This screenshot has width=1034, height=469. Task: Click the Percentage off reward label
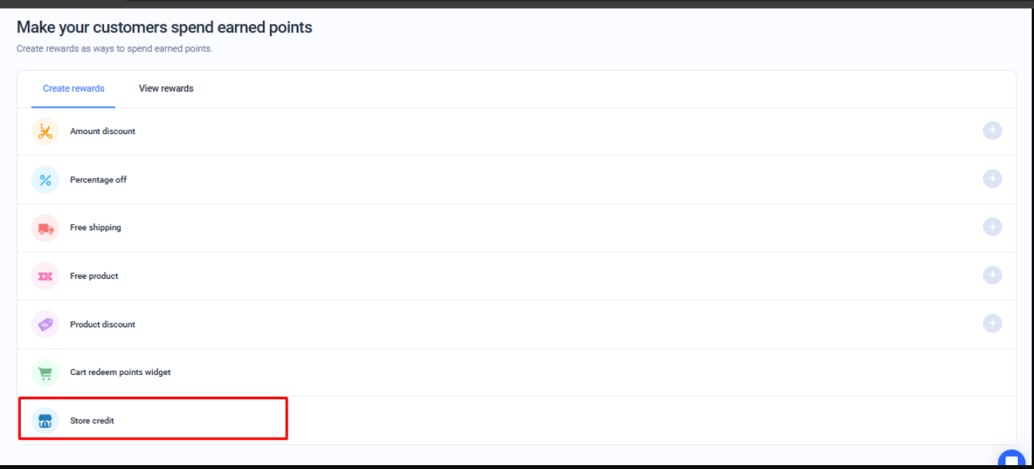[x=98, y=179]
